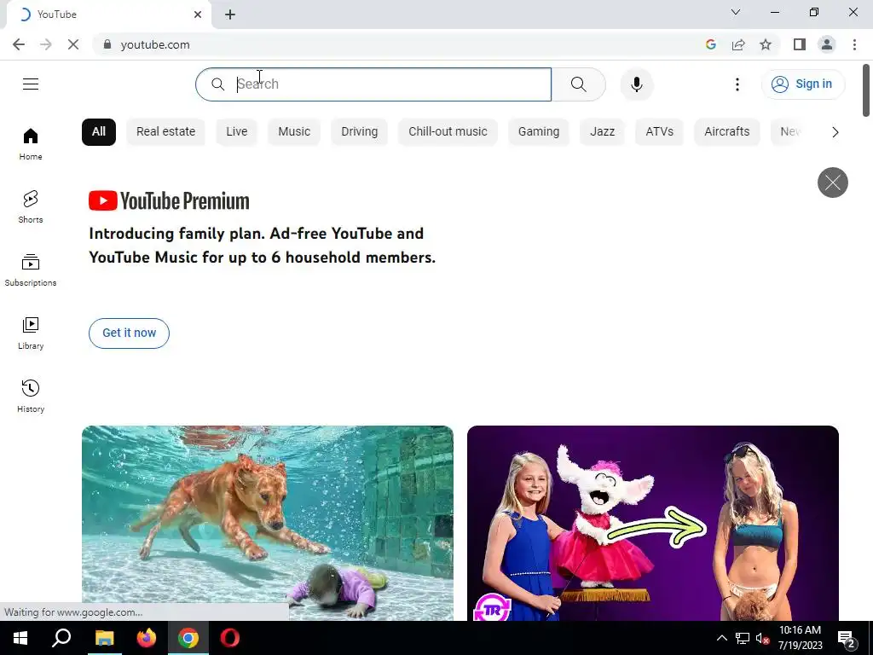Viewport: 873px width, 655px height.
Task: Open YouTube settings three-dot menu
Action: pyautogui.click(x=737, y=84)
